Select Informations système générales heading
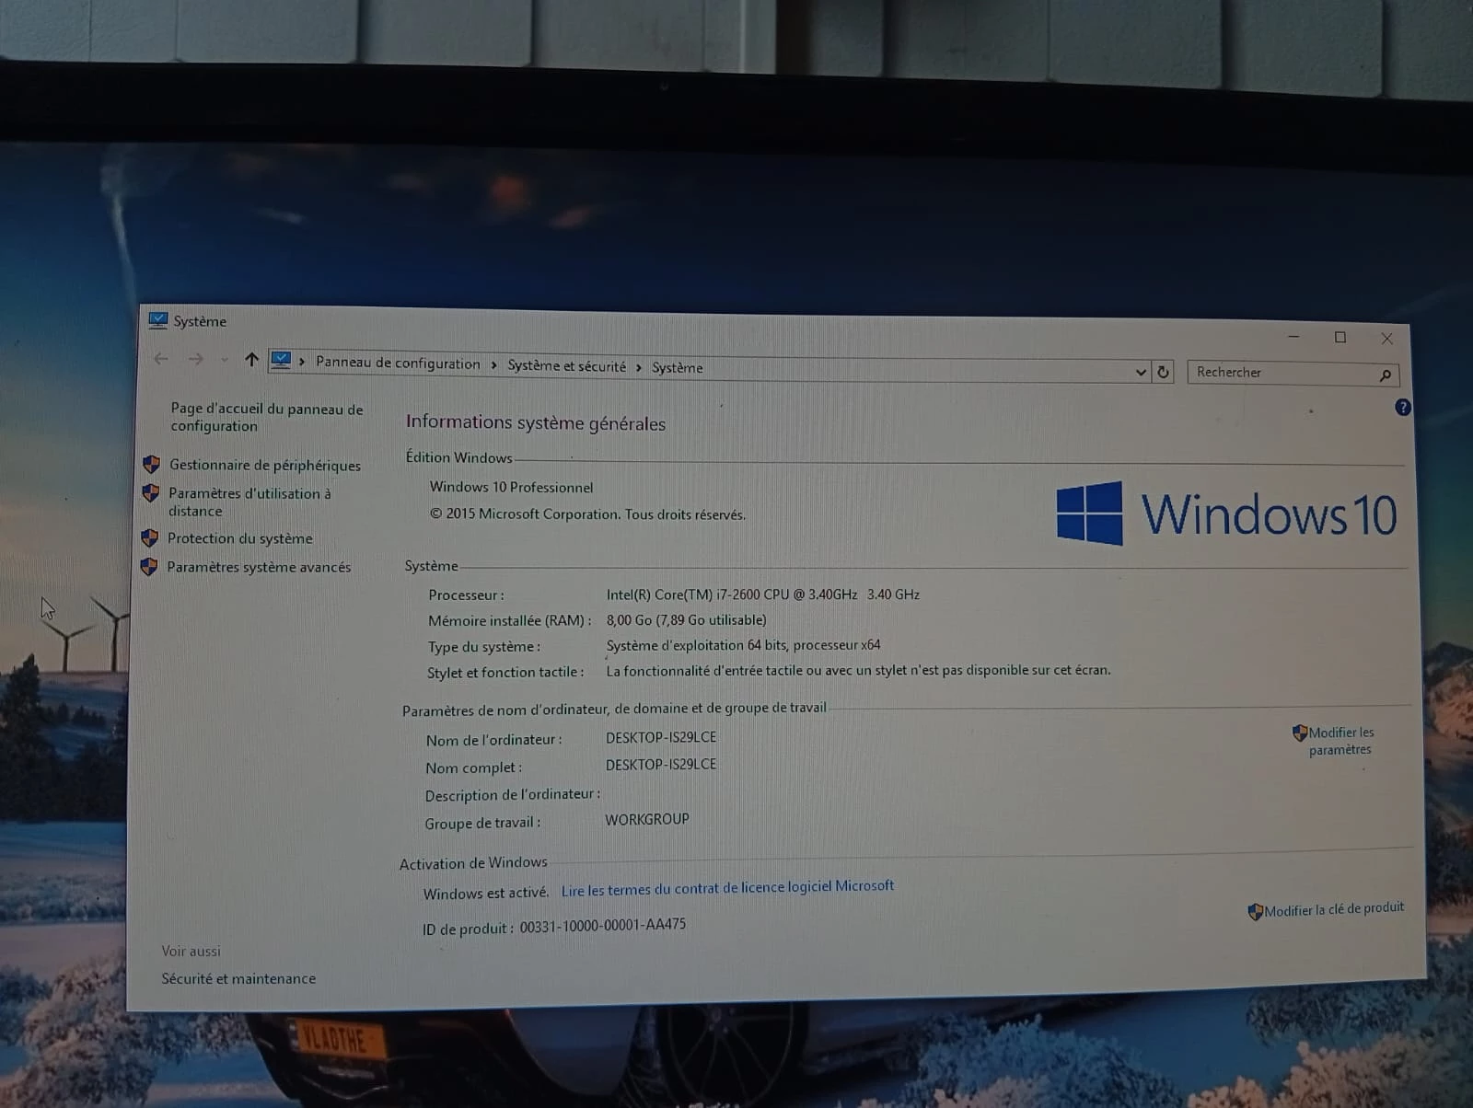 click(536, 422)
